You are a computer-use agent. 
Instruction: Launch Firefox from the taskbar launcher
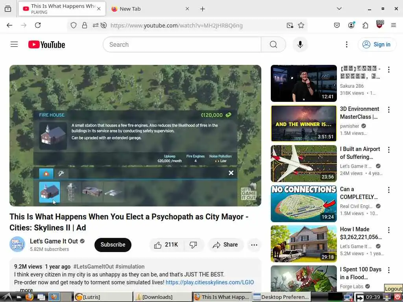pos(29,297)
